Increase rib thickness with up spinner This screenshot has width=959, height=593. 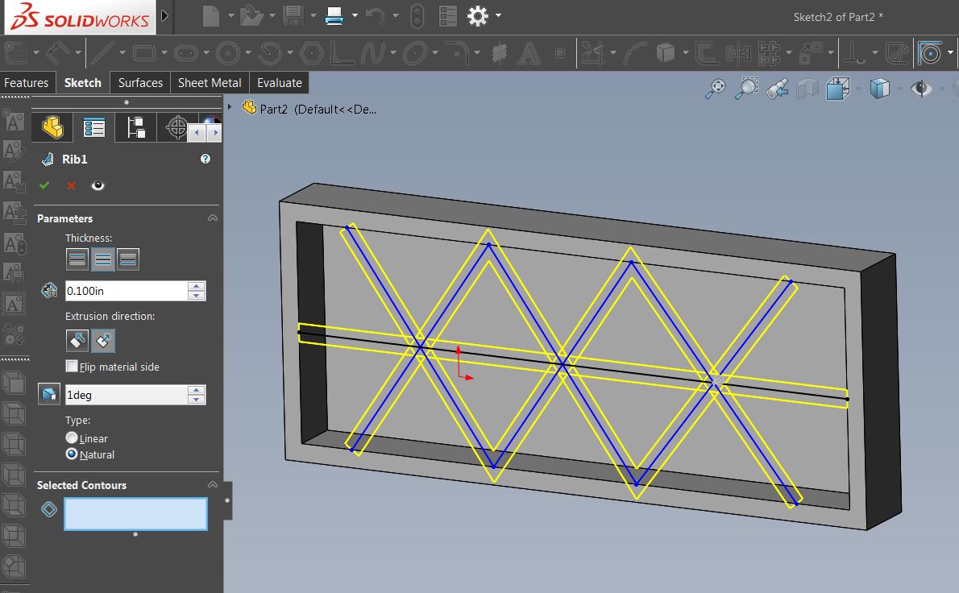pos(197,286)
